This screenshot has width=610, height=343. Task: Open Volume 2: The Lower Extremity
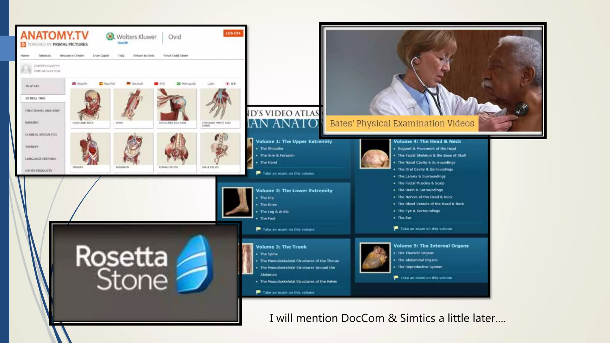click(x=294, y=191)
